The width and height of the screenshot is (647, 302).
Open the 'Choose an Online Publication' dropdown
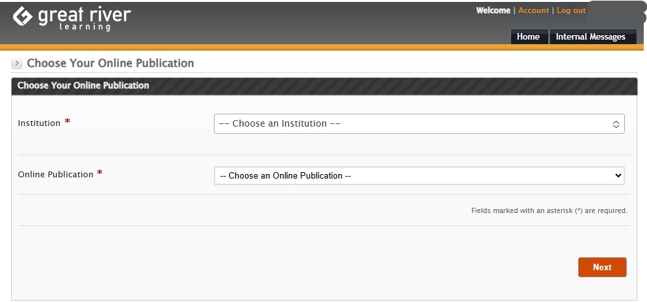[x=419, y=175]
